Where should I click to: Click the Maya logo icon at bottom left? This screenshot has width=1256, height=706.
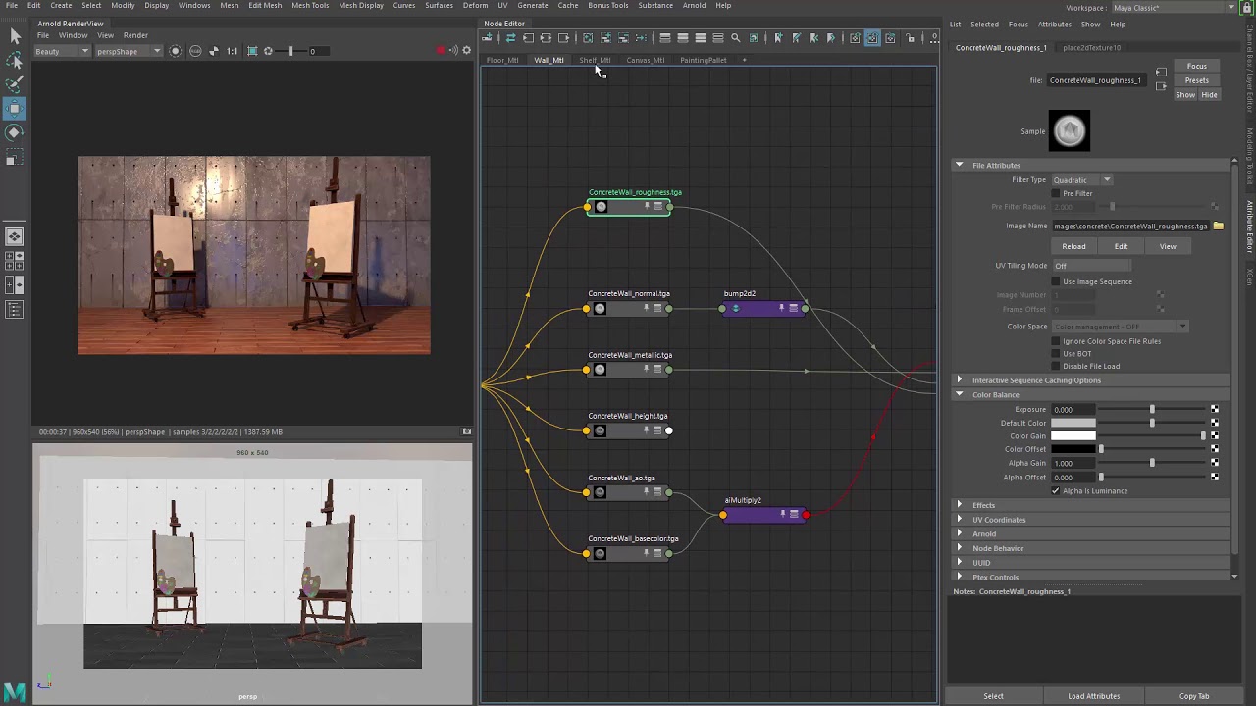[x=14, y=691]
